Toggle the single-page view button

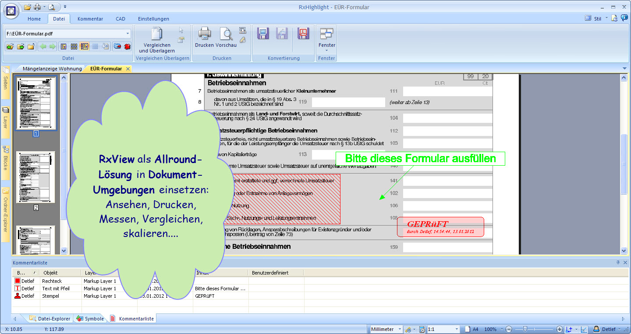[64, 46]
